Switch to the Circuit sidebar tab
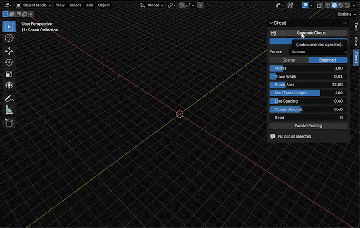The image size is (360, 228). 356,58
